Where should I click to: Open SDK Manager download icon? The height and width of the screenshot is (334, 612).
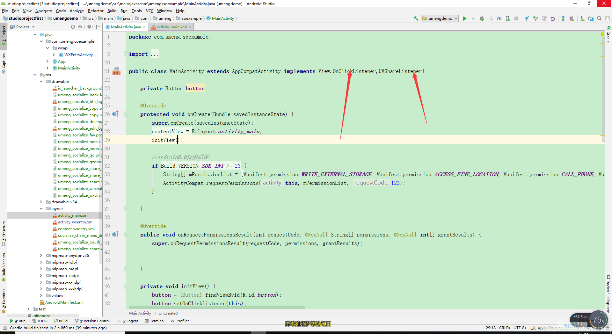point(582,18)
